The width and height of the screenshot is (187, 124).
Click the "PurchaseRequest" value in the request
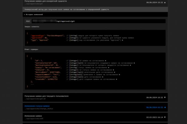[55, 36]
